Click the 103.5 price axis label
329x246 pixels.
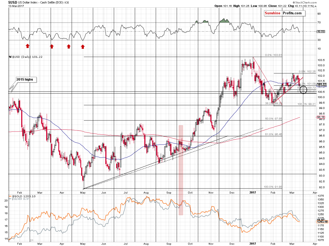point(321,60)
